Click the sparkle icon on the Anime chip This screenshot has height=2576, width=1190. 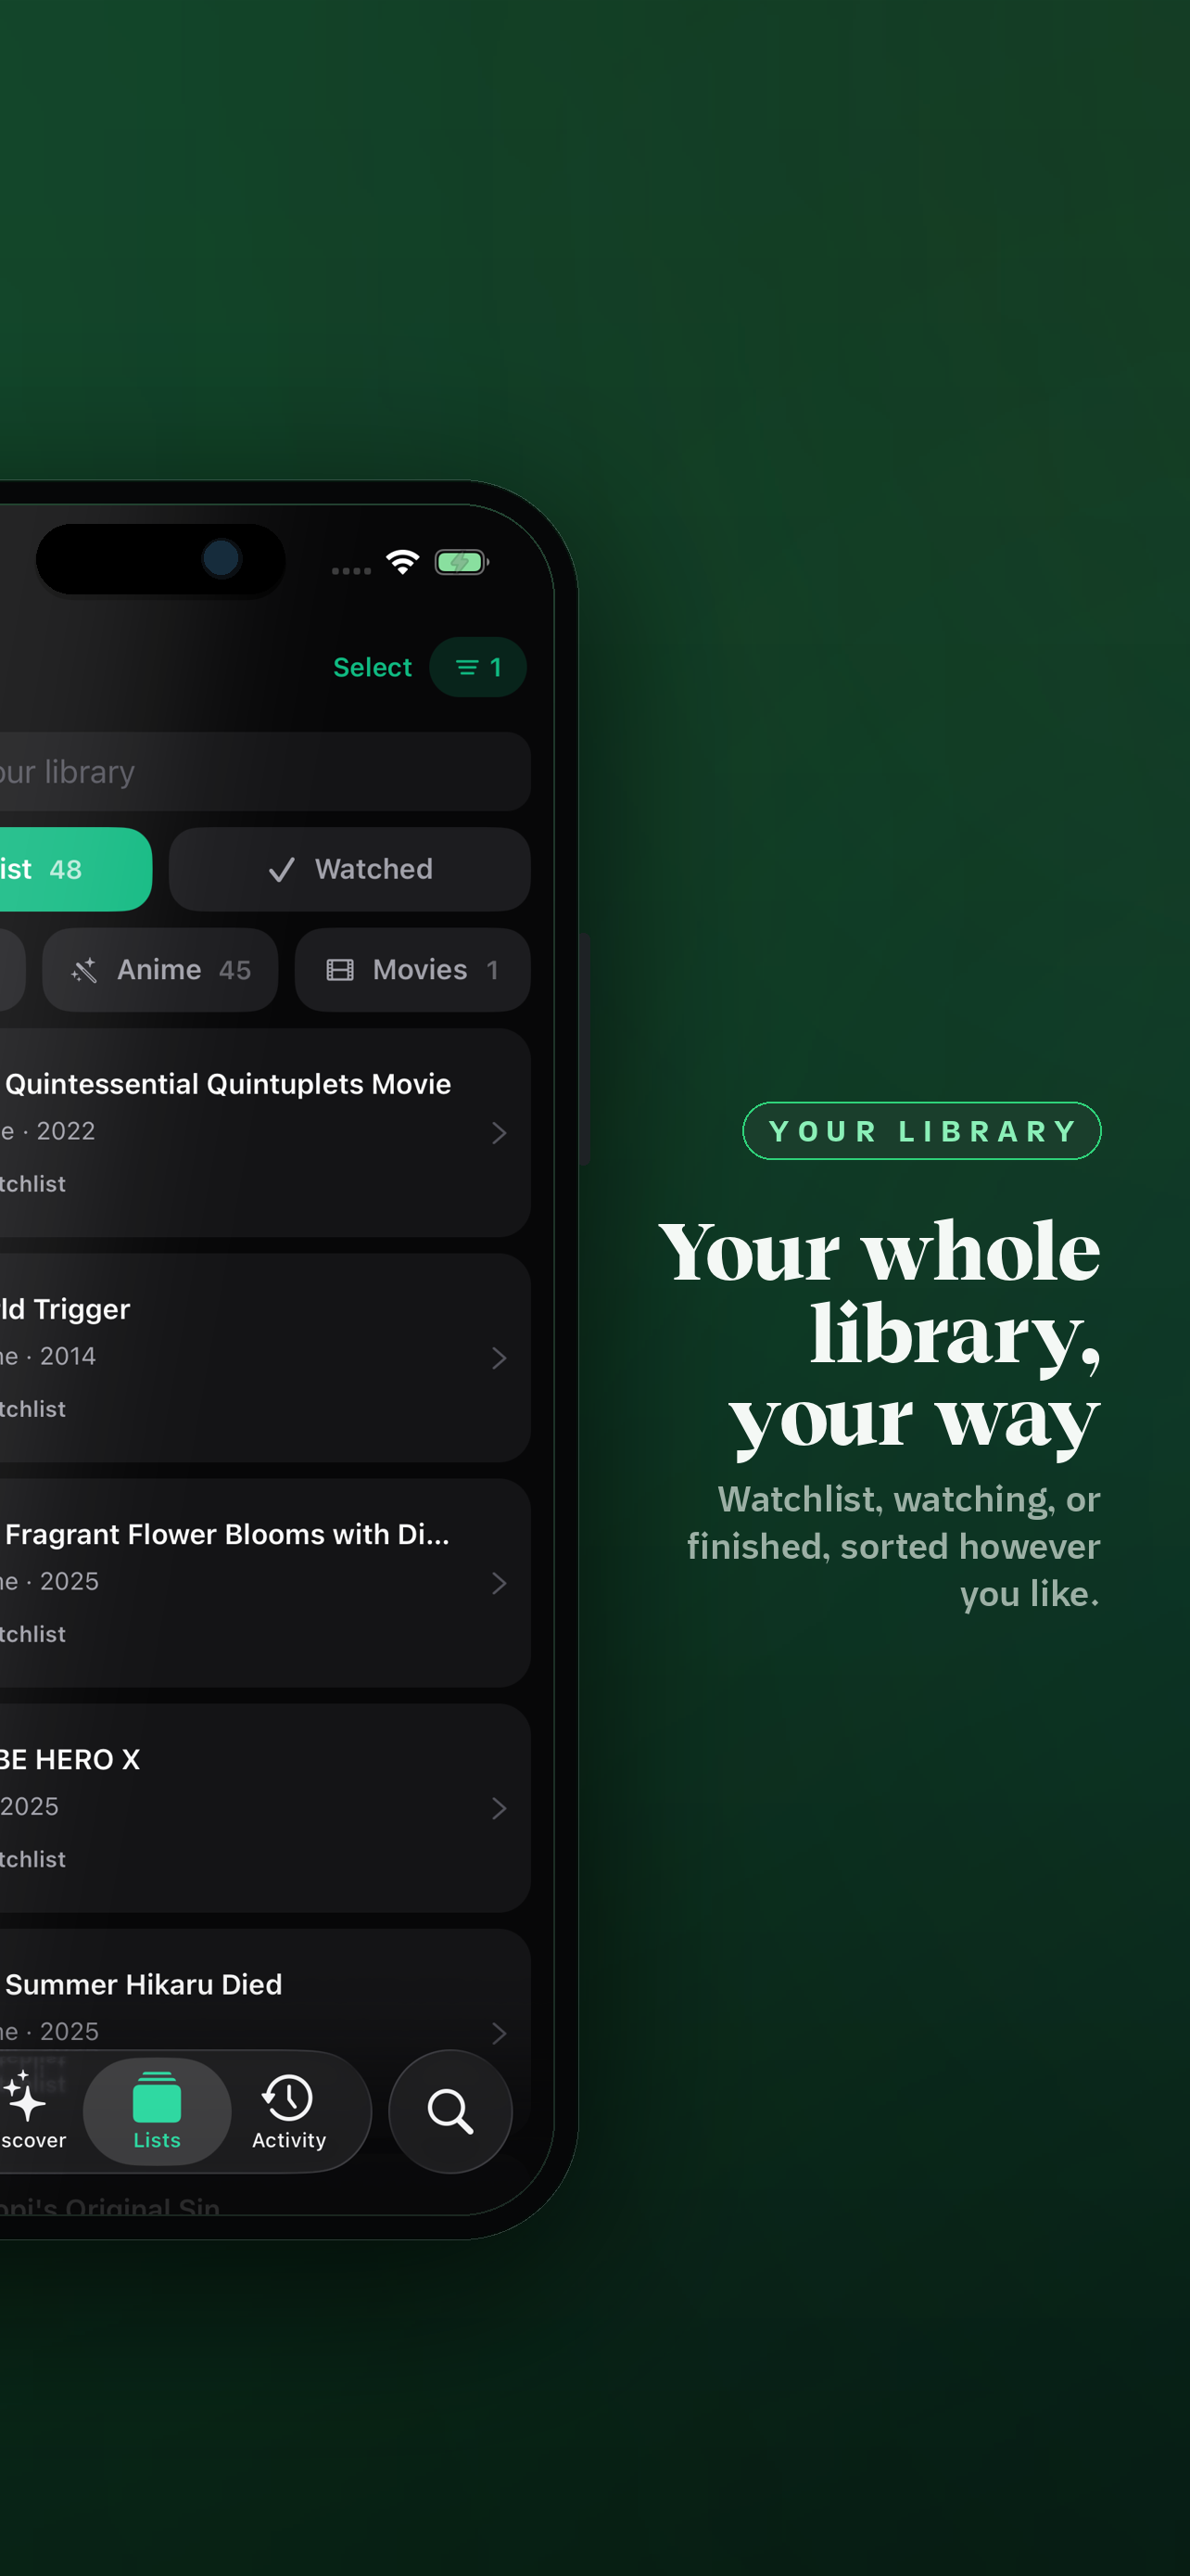coord(84,969)
